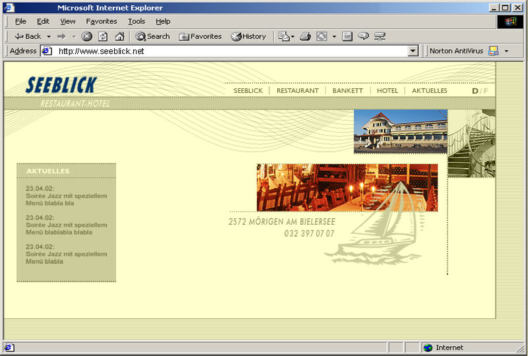528x356 pixels.
Task: Click the Norton AntiVirus toolbar icon
Action: coord(493,51)
